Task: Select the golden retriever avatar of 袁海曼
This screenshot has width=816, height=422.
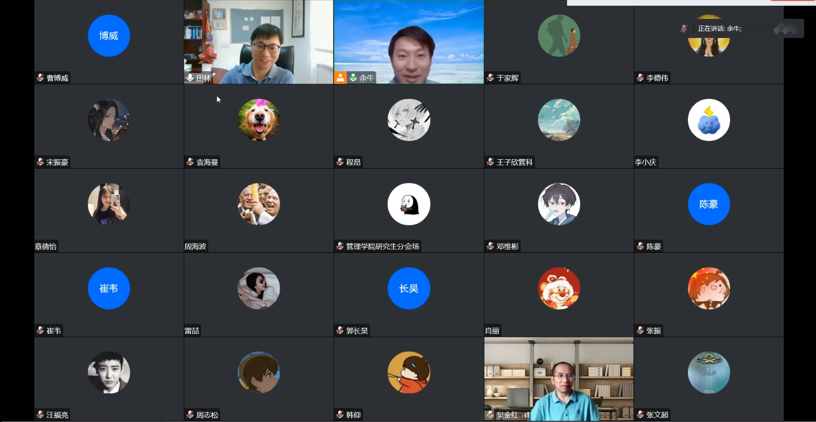Action: 259,120
